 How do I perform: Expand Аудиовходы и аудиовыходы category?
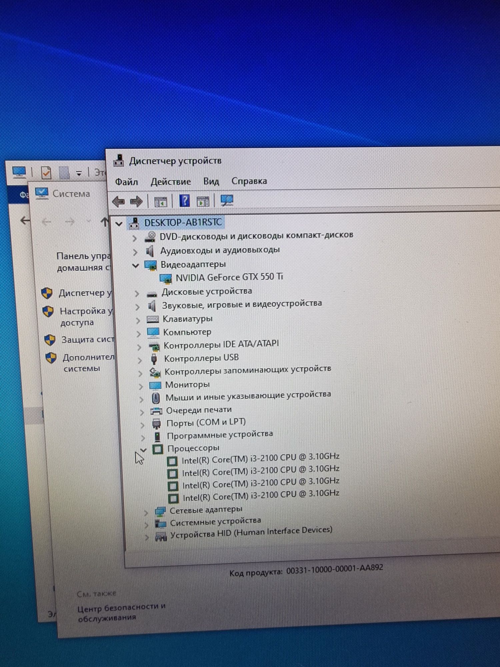click(135, 252)
